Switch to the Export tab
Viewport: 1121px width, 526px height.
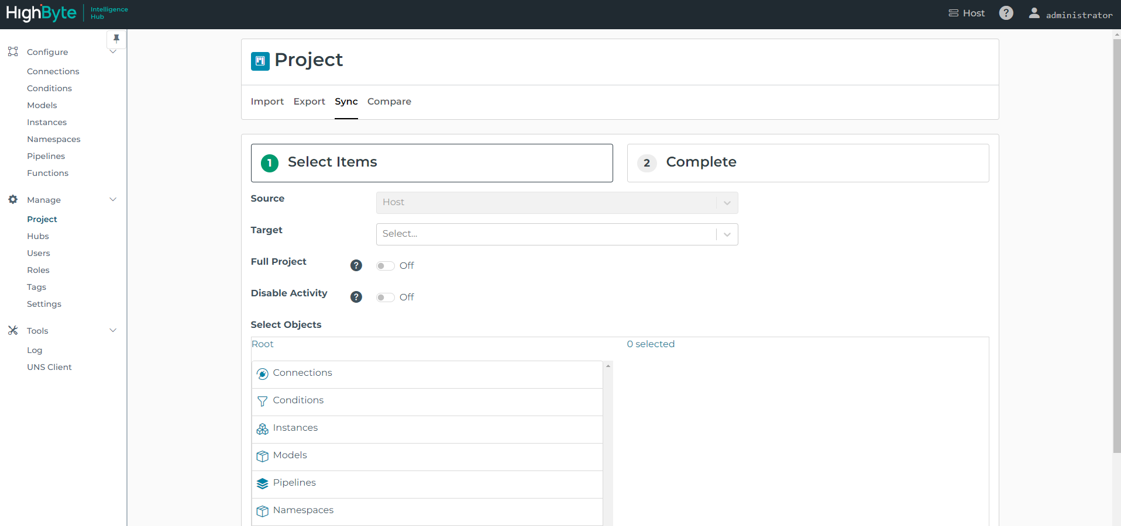pyautogui.click(x=309, y=102)
